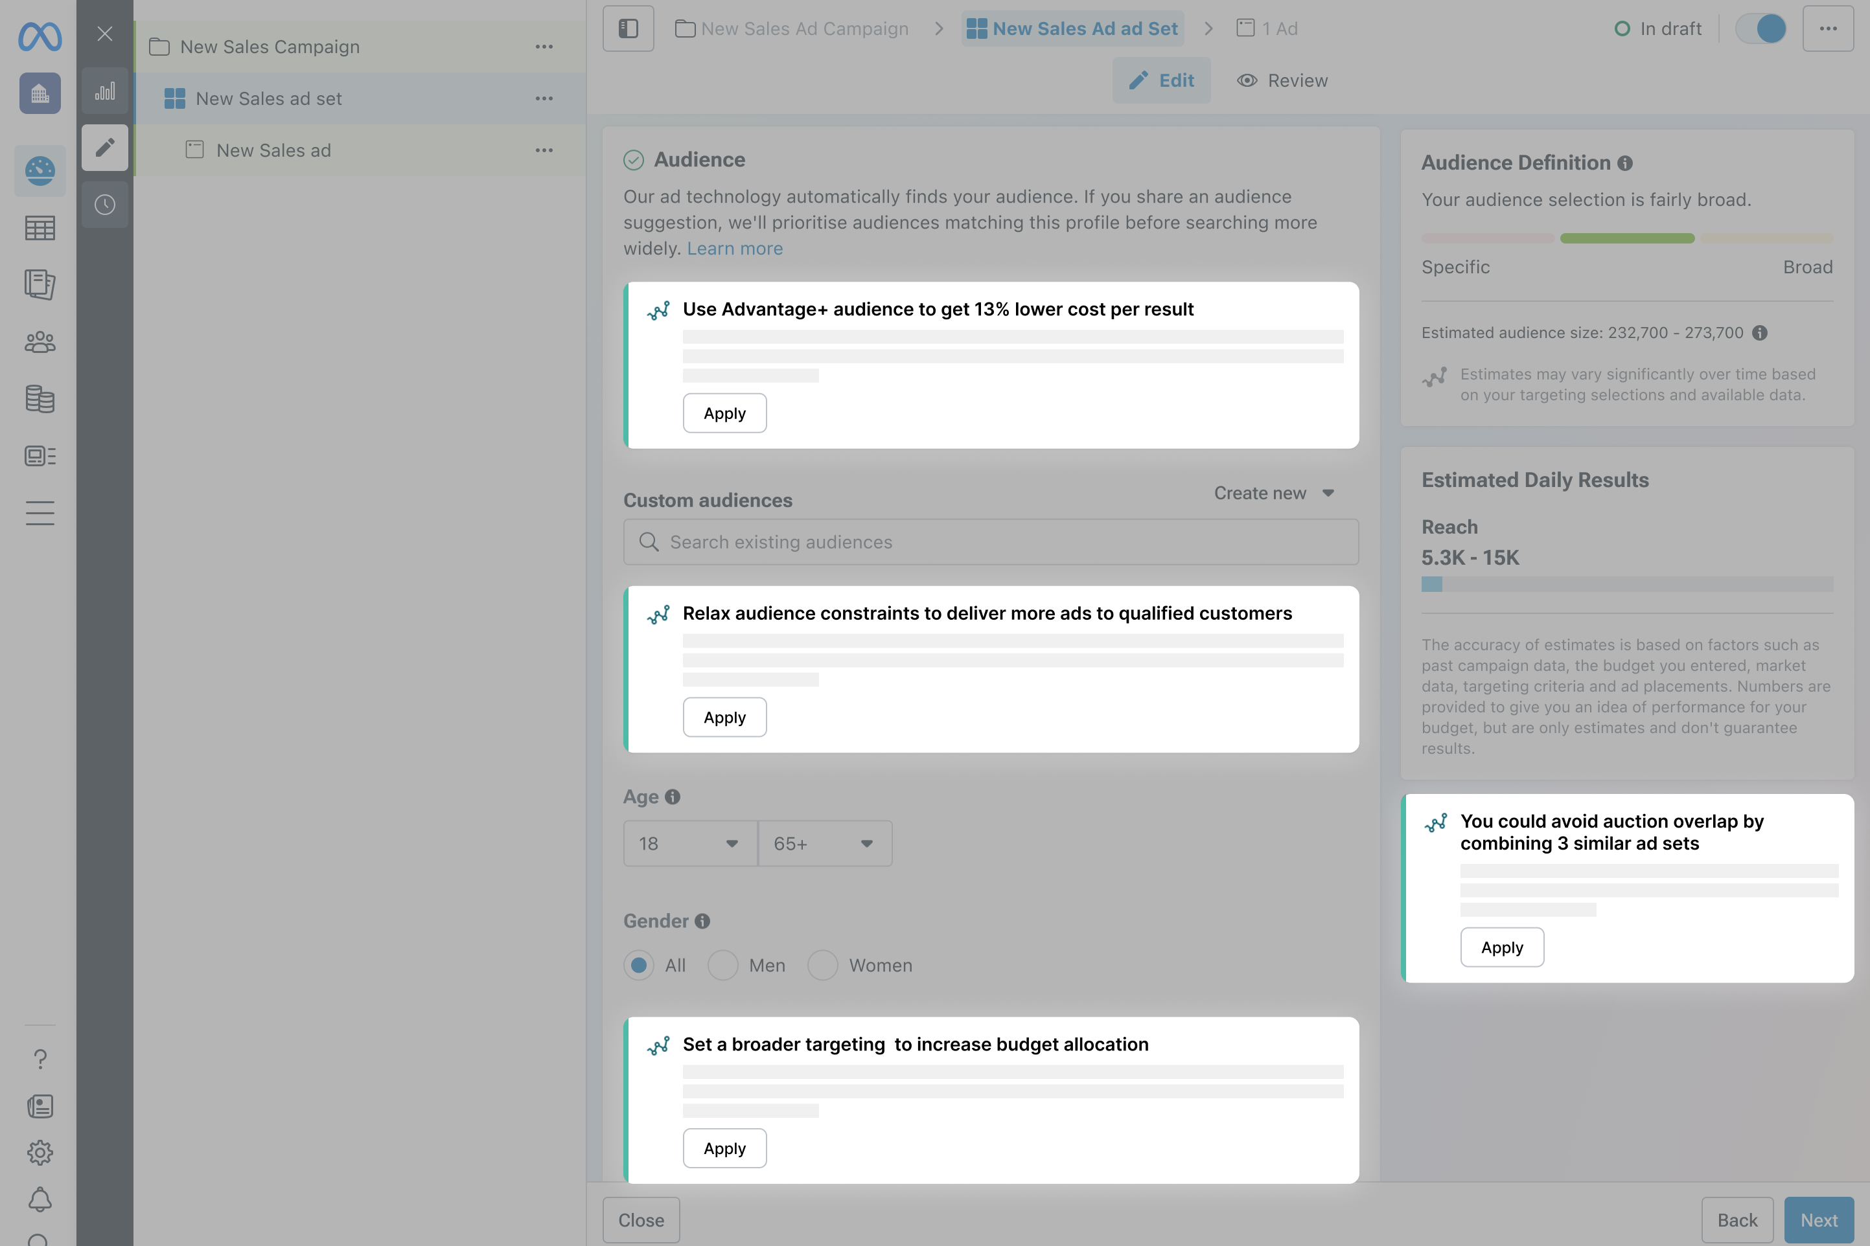
Task: Open options menu for New Sales ad set
Action: point(544,98)
